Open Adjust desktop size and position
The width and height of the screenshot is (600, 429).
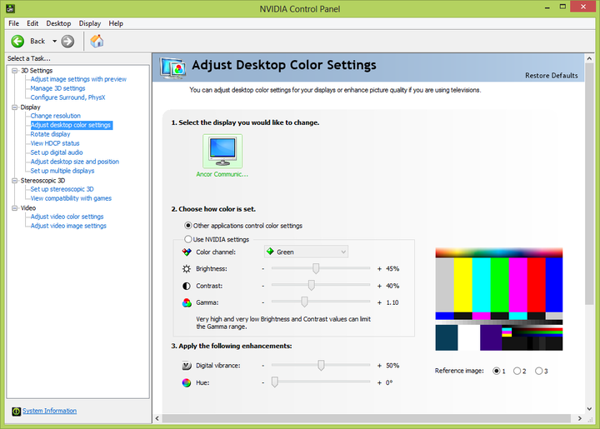click(x=75, y=162)
